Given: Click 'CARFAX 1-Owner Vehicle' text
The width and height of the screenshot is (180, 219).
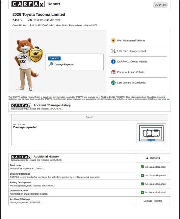Looking at the screenshot, I should 132,61.
